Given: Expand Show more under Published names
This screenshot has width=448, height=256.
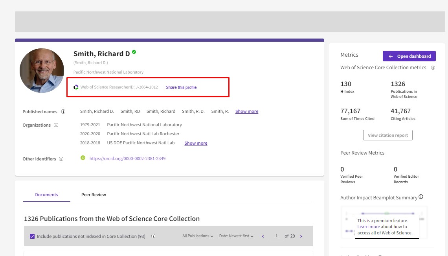Looking at the screenshot, I should click(247, 111).
